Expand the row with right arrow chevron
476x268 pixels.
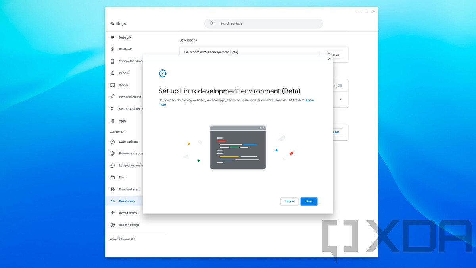point(340,100)
